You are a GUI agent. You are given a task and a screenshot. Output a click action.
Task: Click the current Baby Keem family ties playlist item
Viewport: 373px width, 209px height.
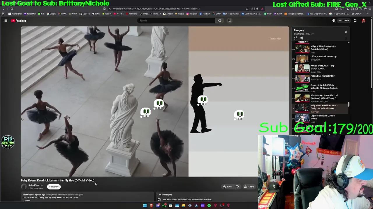click(x=320, y=108)
